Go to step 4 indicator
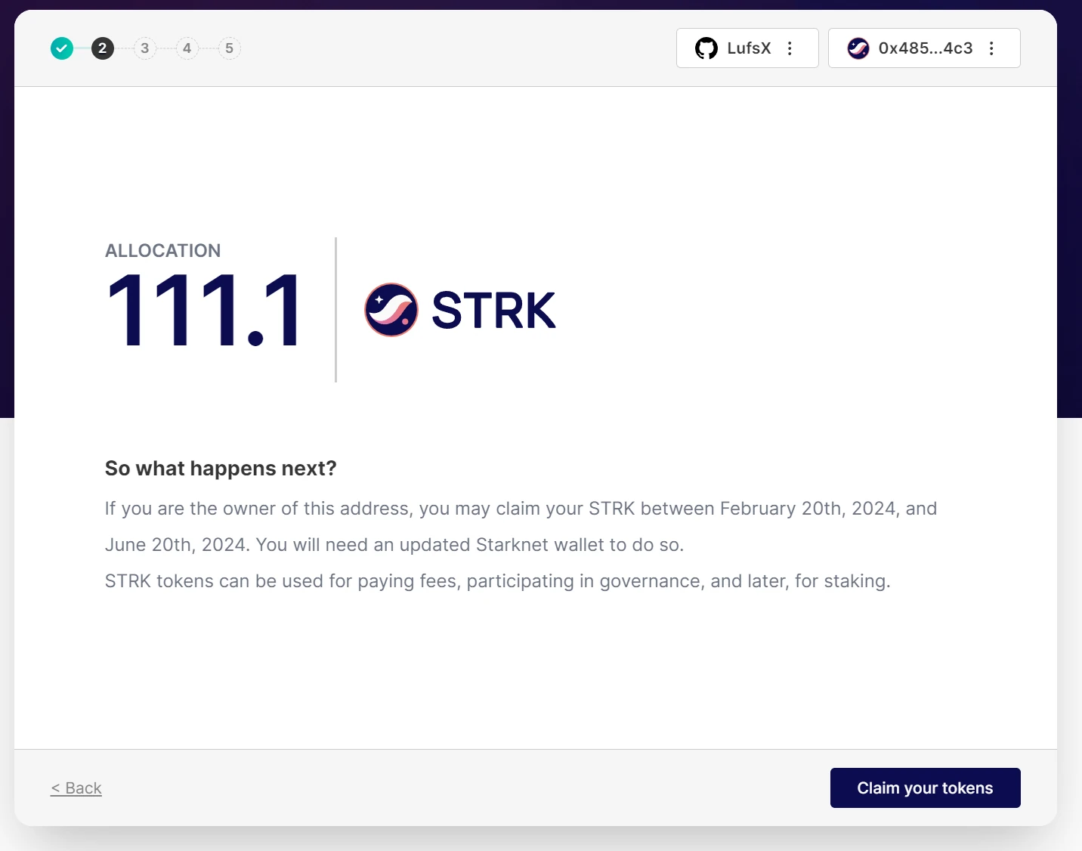The height and width of the screenshot is (851, 1082). coord(187,48)
